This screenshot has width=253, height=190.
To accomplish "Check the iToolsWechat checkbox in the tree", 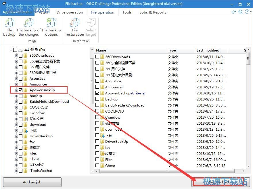I will coord(20,171).
